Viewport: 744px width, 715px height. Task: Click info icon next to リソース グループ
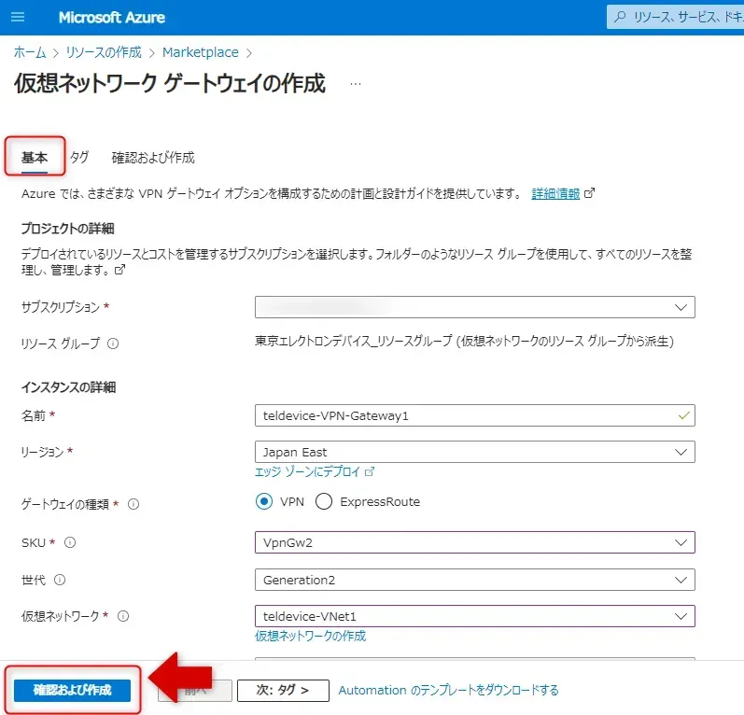113,343
